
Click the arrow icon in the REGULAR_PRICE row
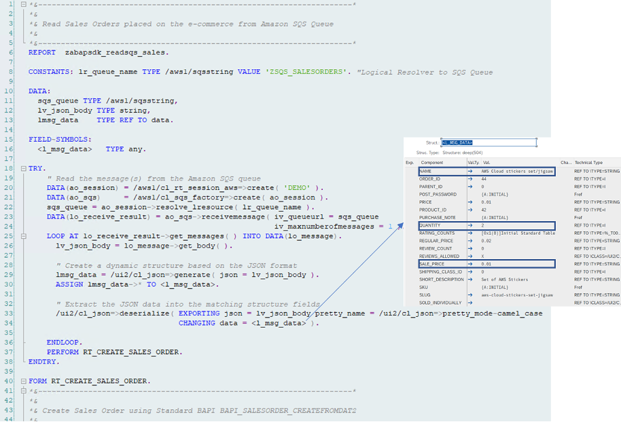coord(470,241)
